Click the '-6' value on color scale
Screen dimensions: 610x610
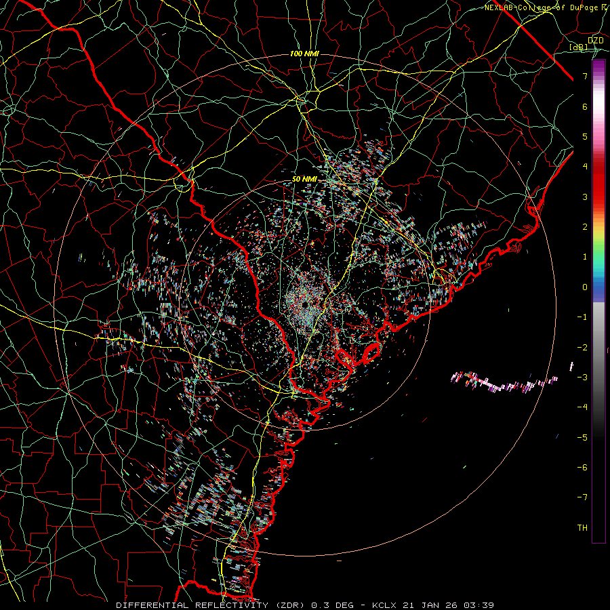[582, 467]
